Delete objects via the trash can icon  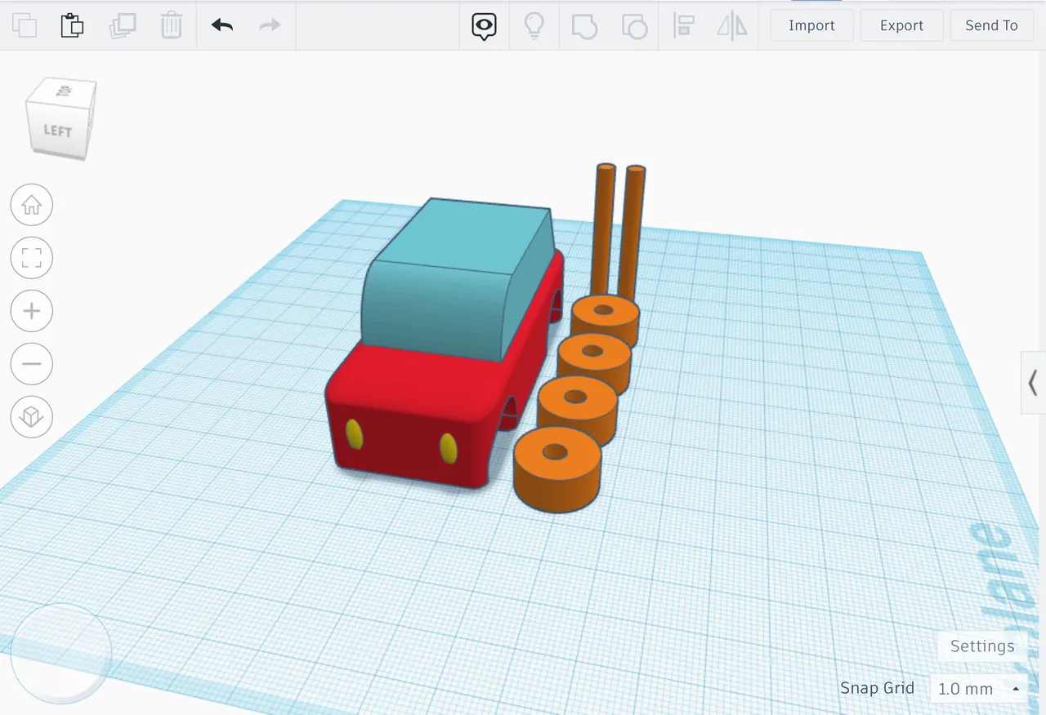coord(172,25)
